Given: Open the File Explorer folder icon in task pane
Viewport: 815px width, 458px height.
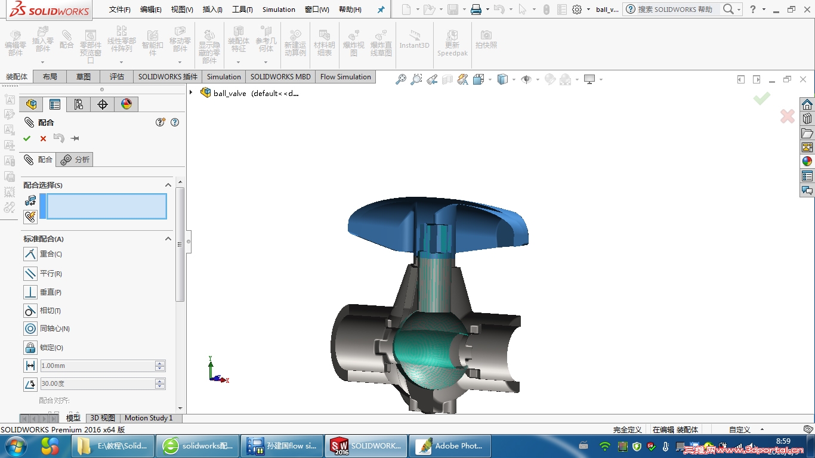Looking at the screenshot, I should [807, 133].
